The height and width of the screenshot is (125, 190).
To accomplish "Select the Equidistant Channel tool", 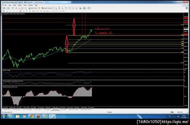I will click(20, 11).
